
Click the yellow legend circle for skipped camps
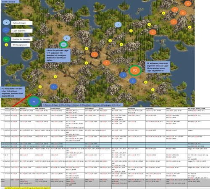coord(6,45)
